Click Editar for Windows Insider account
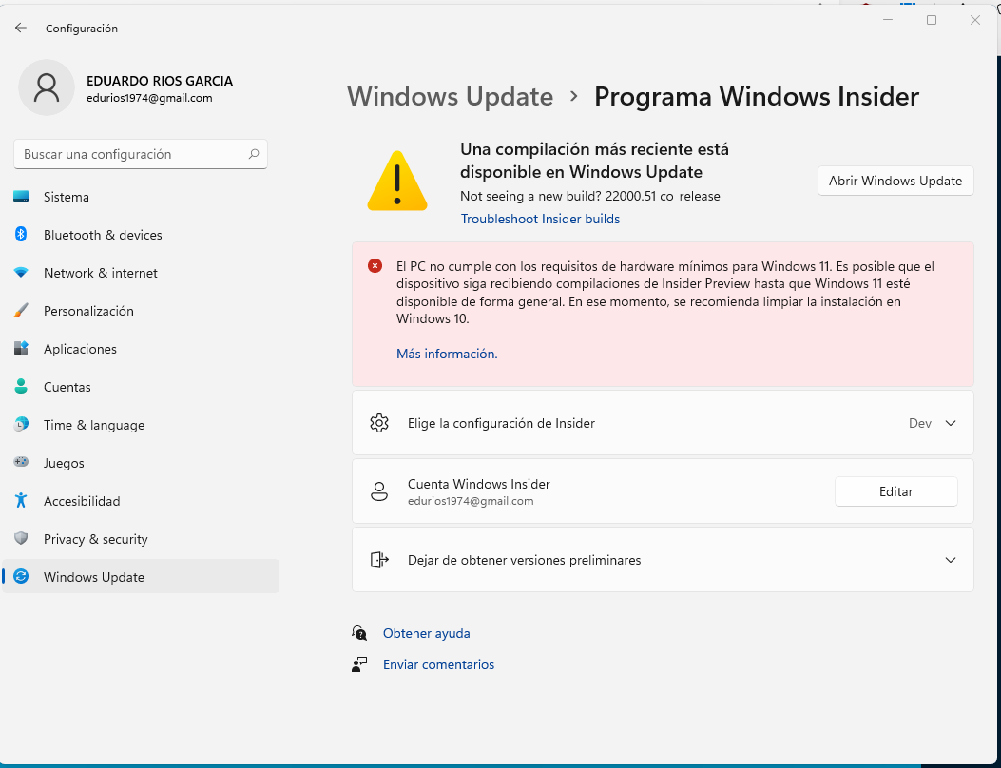The width and height of the screenshot is (1001, 768). point(895,491)
